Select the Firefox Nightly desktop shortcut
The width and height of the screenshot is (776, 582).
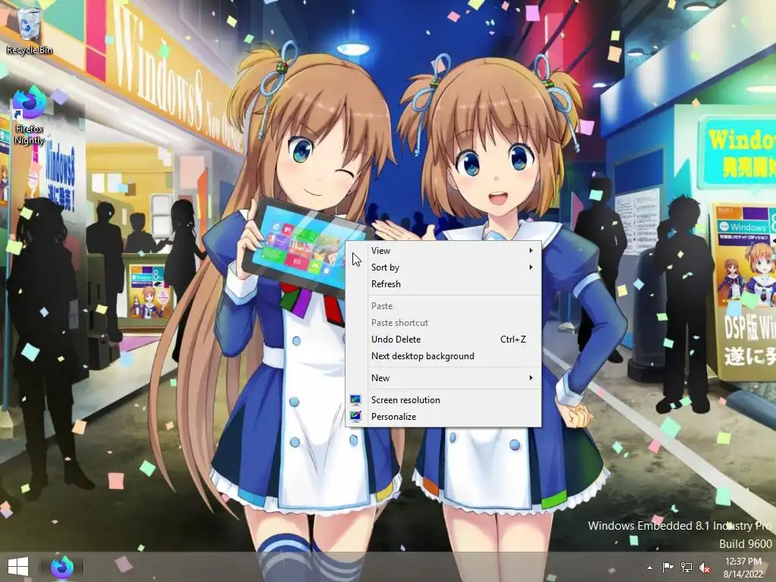[30, 116]
